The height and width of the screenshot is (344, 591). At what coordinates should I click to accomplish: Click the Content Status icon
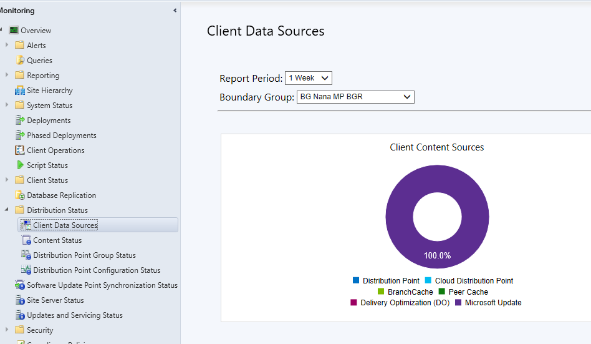coord(26,240)
